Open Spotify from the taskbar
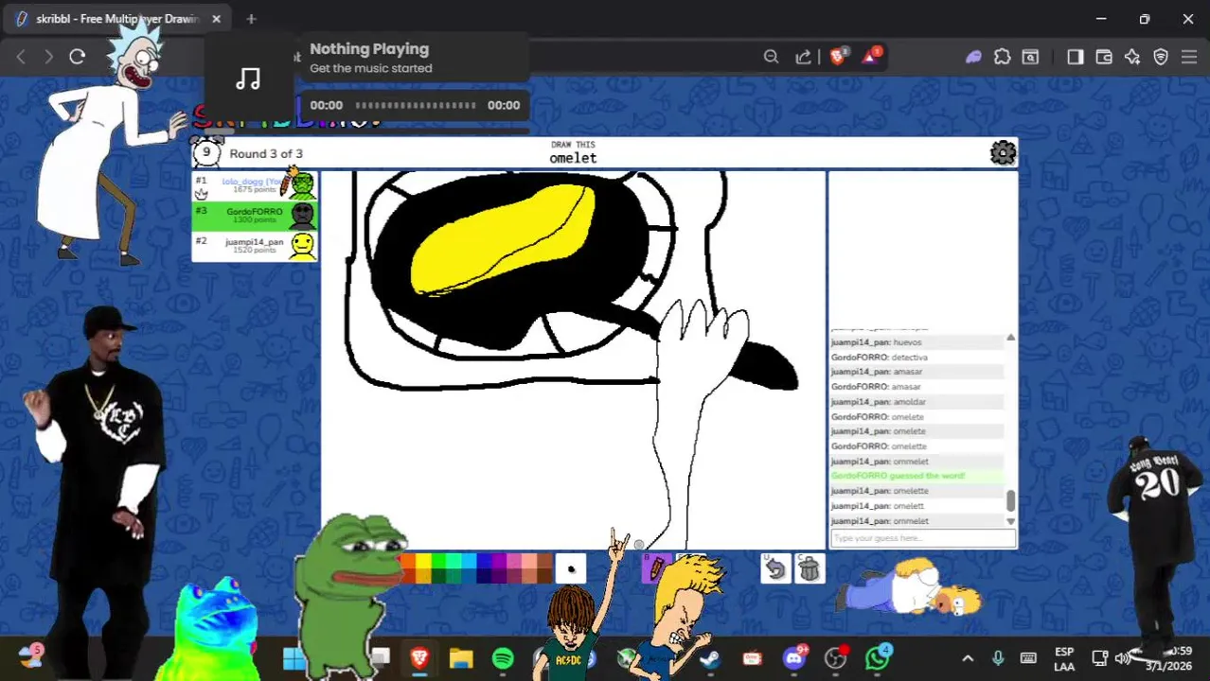This screenshot has width=1210, height=681. 503,658
